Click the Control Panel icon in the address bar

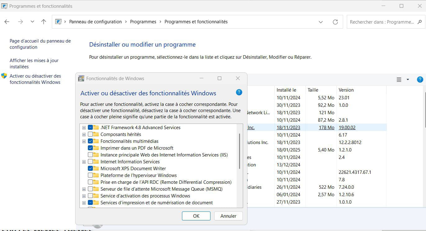click(x=58, y=22)
